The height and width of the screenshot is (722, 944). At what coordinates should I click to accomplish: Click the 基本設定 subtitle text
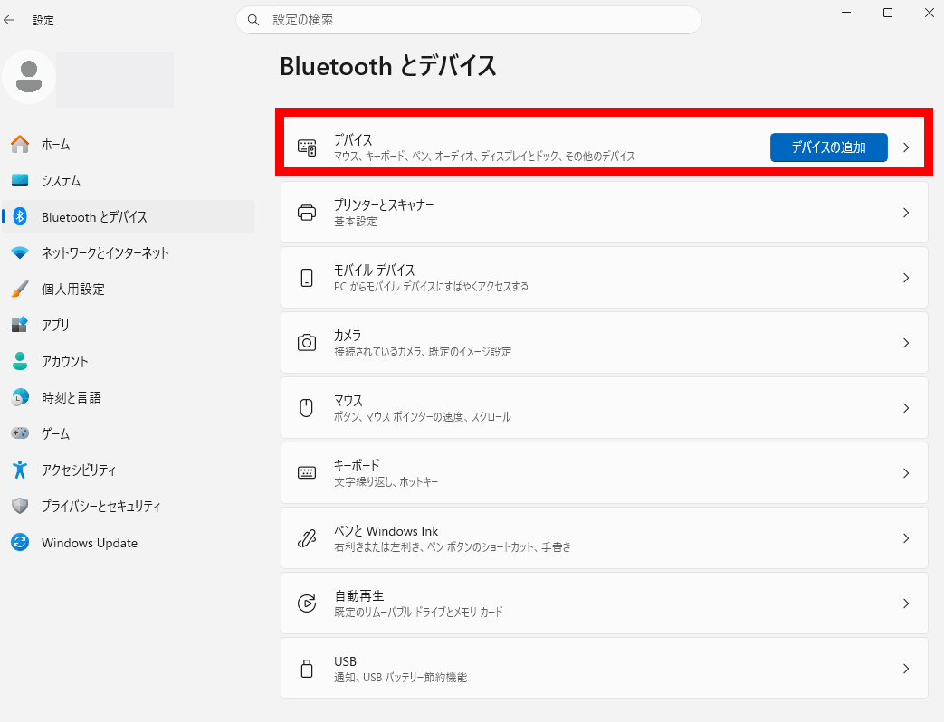click(355, 222)
